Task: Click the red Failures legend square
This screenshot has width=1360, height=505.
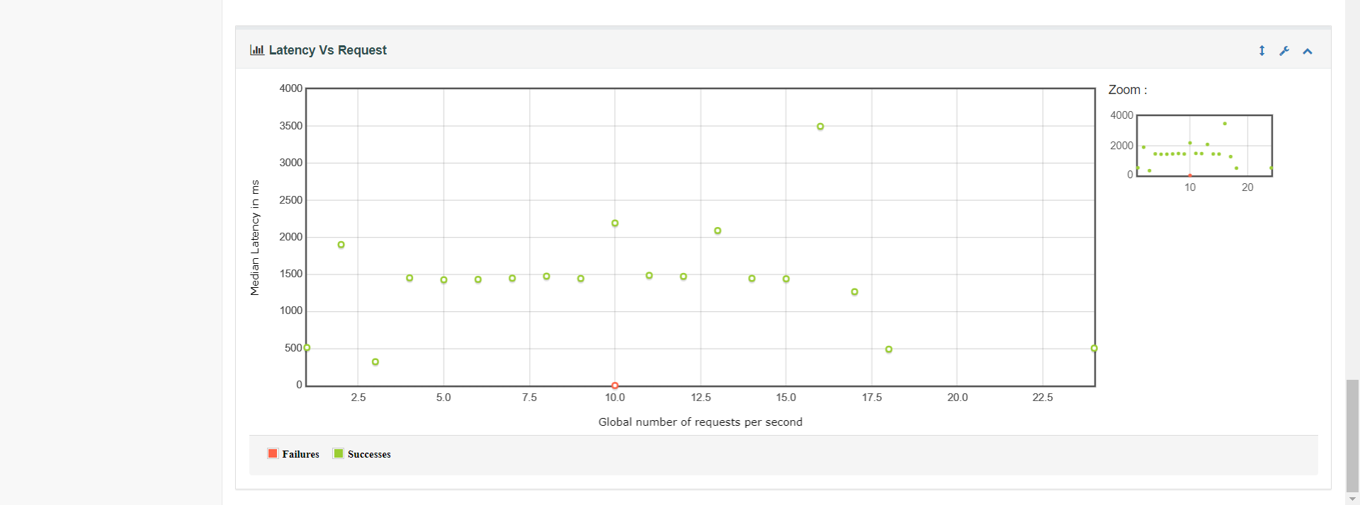Action: tap(273, 453)
